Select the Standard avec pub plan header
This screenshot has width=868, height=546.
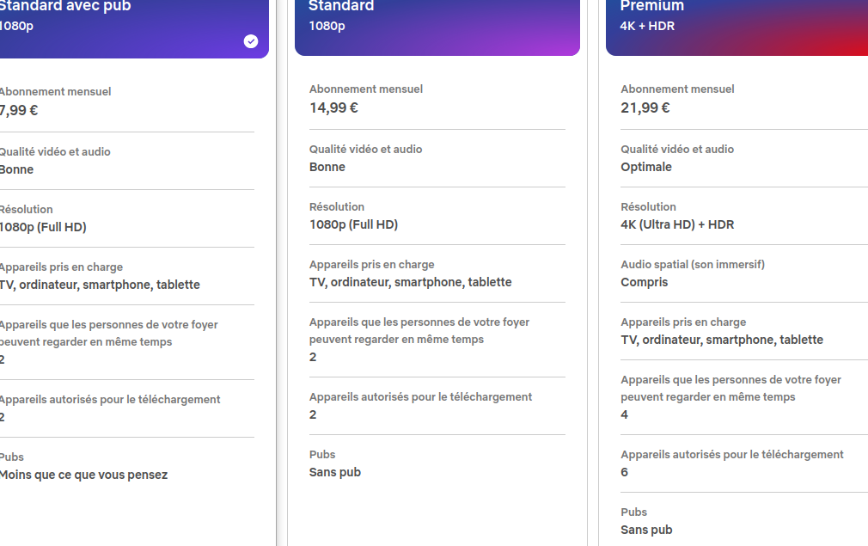134,28
